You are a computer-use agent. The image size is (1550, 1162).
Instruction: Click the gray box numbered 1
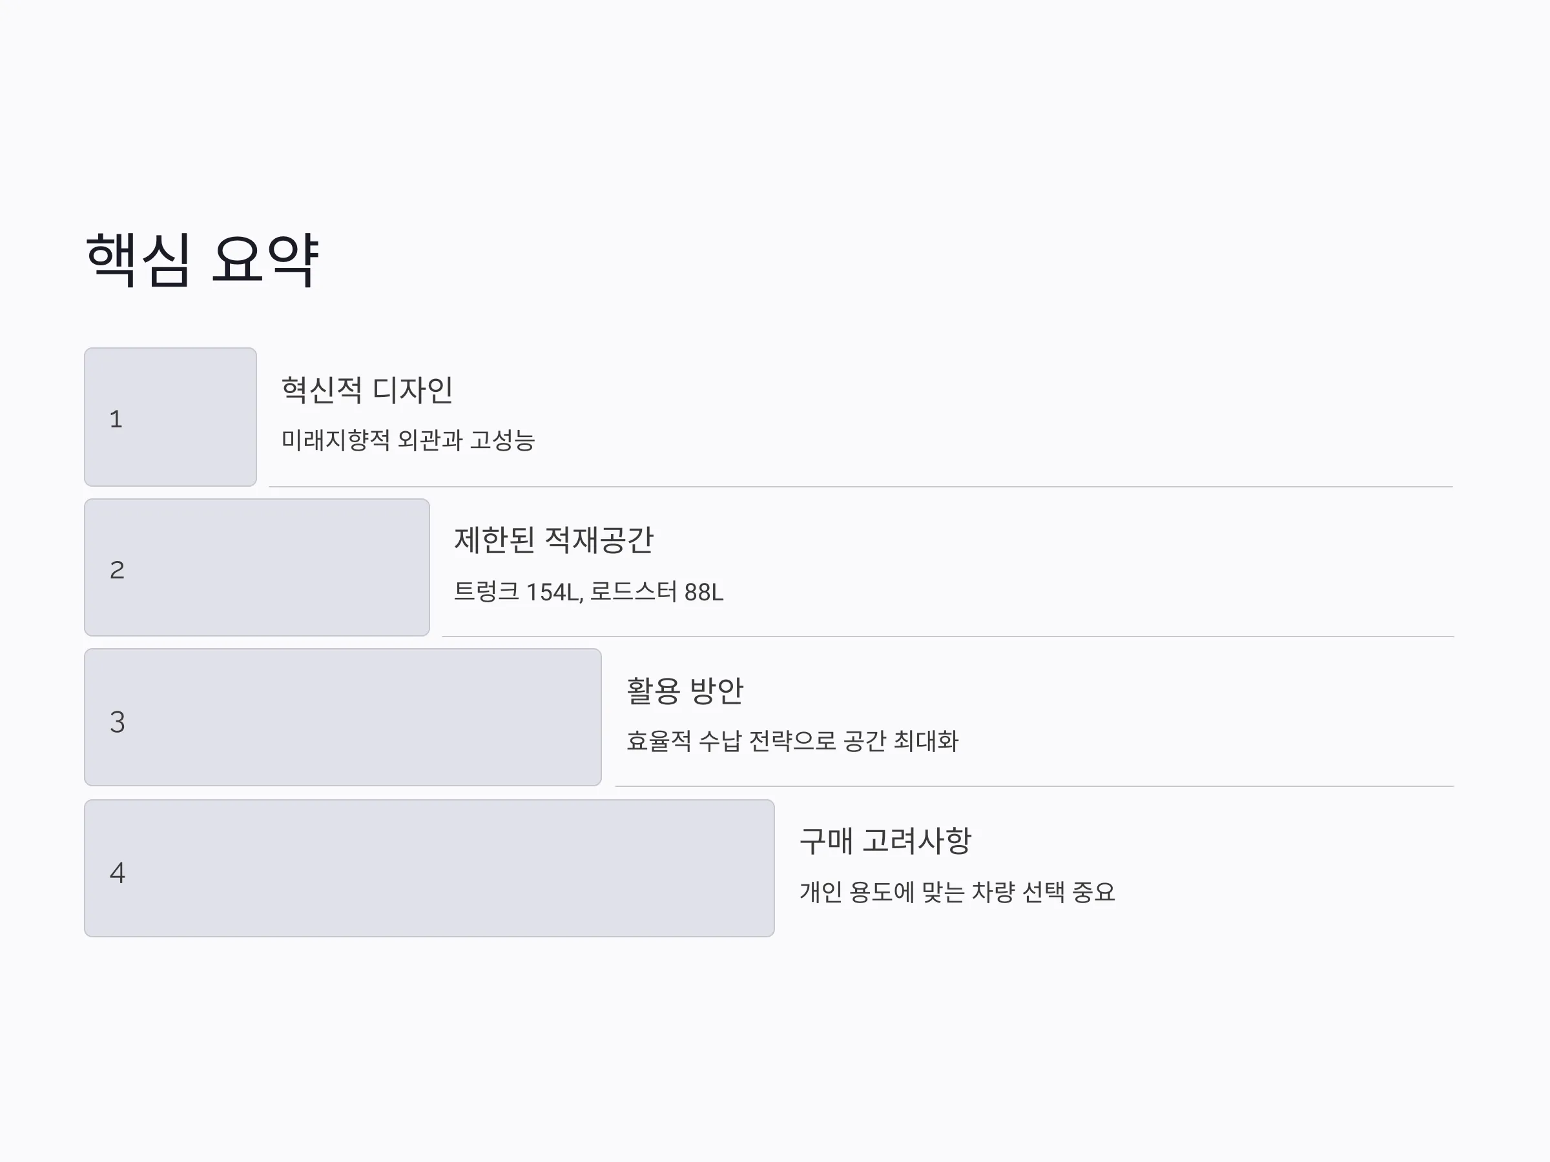(170, 417)
